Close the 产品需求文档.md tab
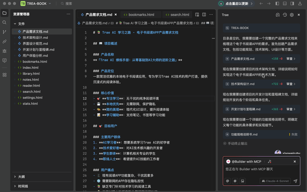307x192 pixels. [116, 15]
